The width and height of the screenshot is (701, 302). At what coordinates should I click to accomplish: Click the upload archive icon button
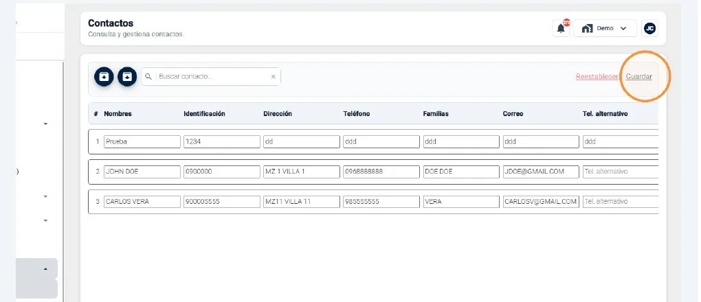[x=127, y=76]
